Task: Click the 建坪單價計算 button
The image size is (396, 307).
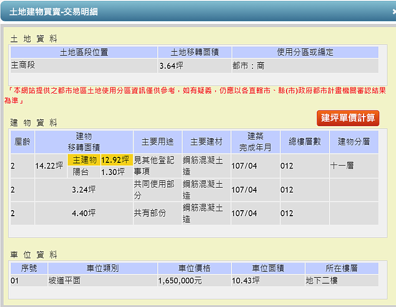Action: pos(348,118)
